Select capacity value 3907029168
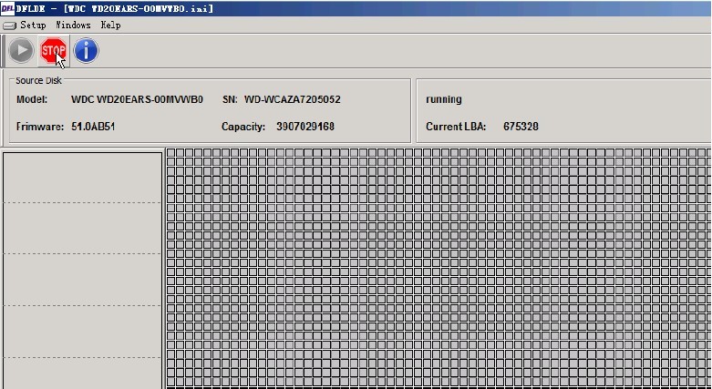 [x=305, y=127]
